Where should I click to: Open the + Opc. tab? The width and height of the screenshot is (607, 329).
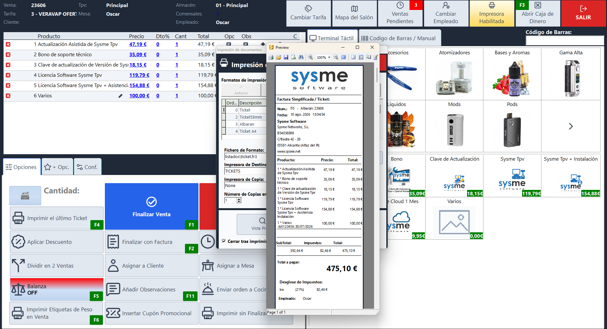57,167
